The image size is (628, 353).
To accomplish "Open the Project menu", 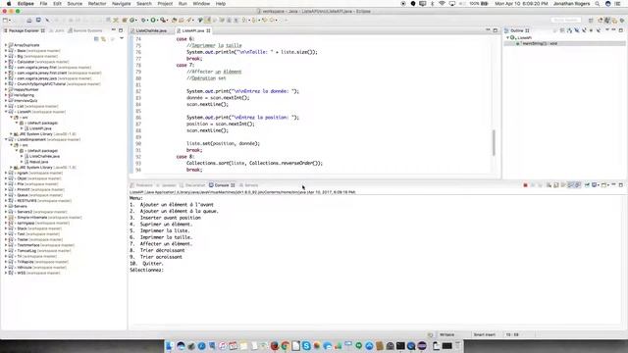I will point(165,4).
